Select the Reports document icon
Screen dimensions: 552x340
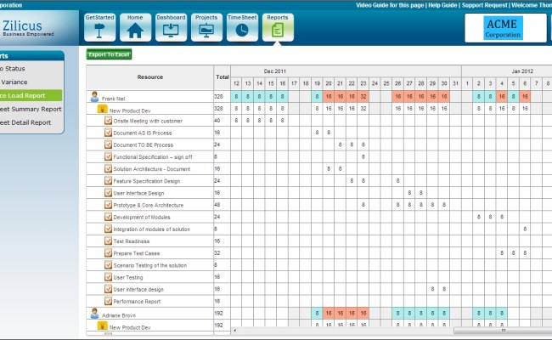point(278,27)
